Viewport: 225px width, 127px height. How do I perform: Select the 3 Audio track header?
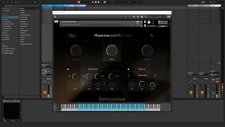click(x=69, y=6)
